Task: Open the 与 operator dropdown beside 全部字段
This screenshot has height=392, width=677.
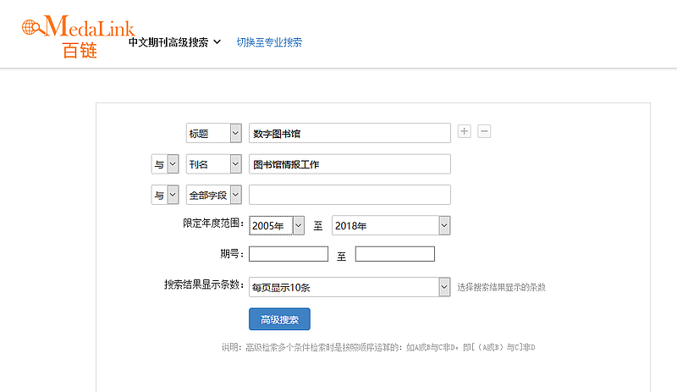Action: coord(165,195)
